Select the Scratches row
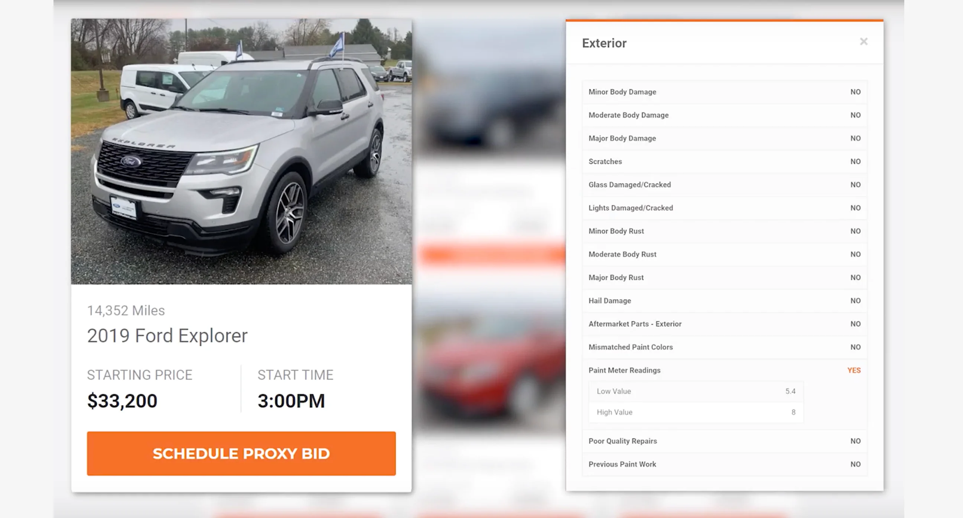The width and height of the screenshot is (963, 518). 725,161
